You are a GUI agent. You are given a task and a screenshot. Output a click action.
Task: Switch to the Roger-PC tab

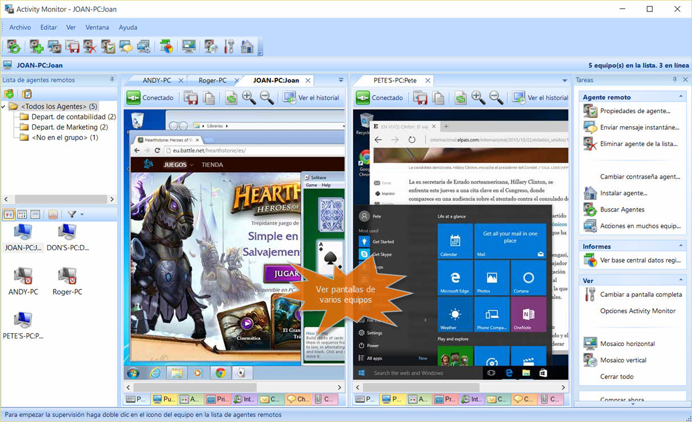[212, 81]
